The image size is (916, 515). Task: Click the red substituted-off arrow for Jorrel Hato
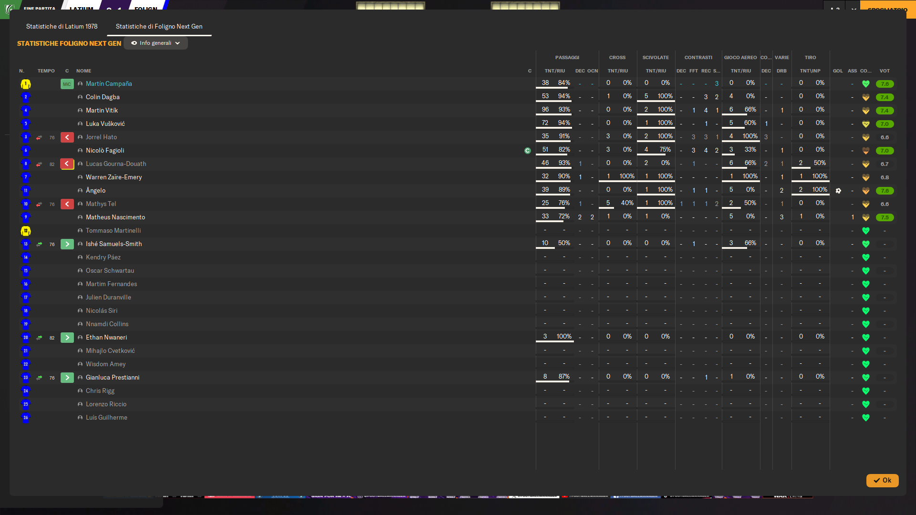67,137
